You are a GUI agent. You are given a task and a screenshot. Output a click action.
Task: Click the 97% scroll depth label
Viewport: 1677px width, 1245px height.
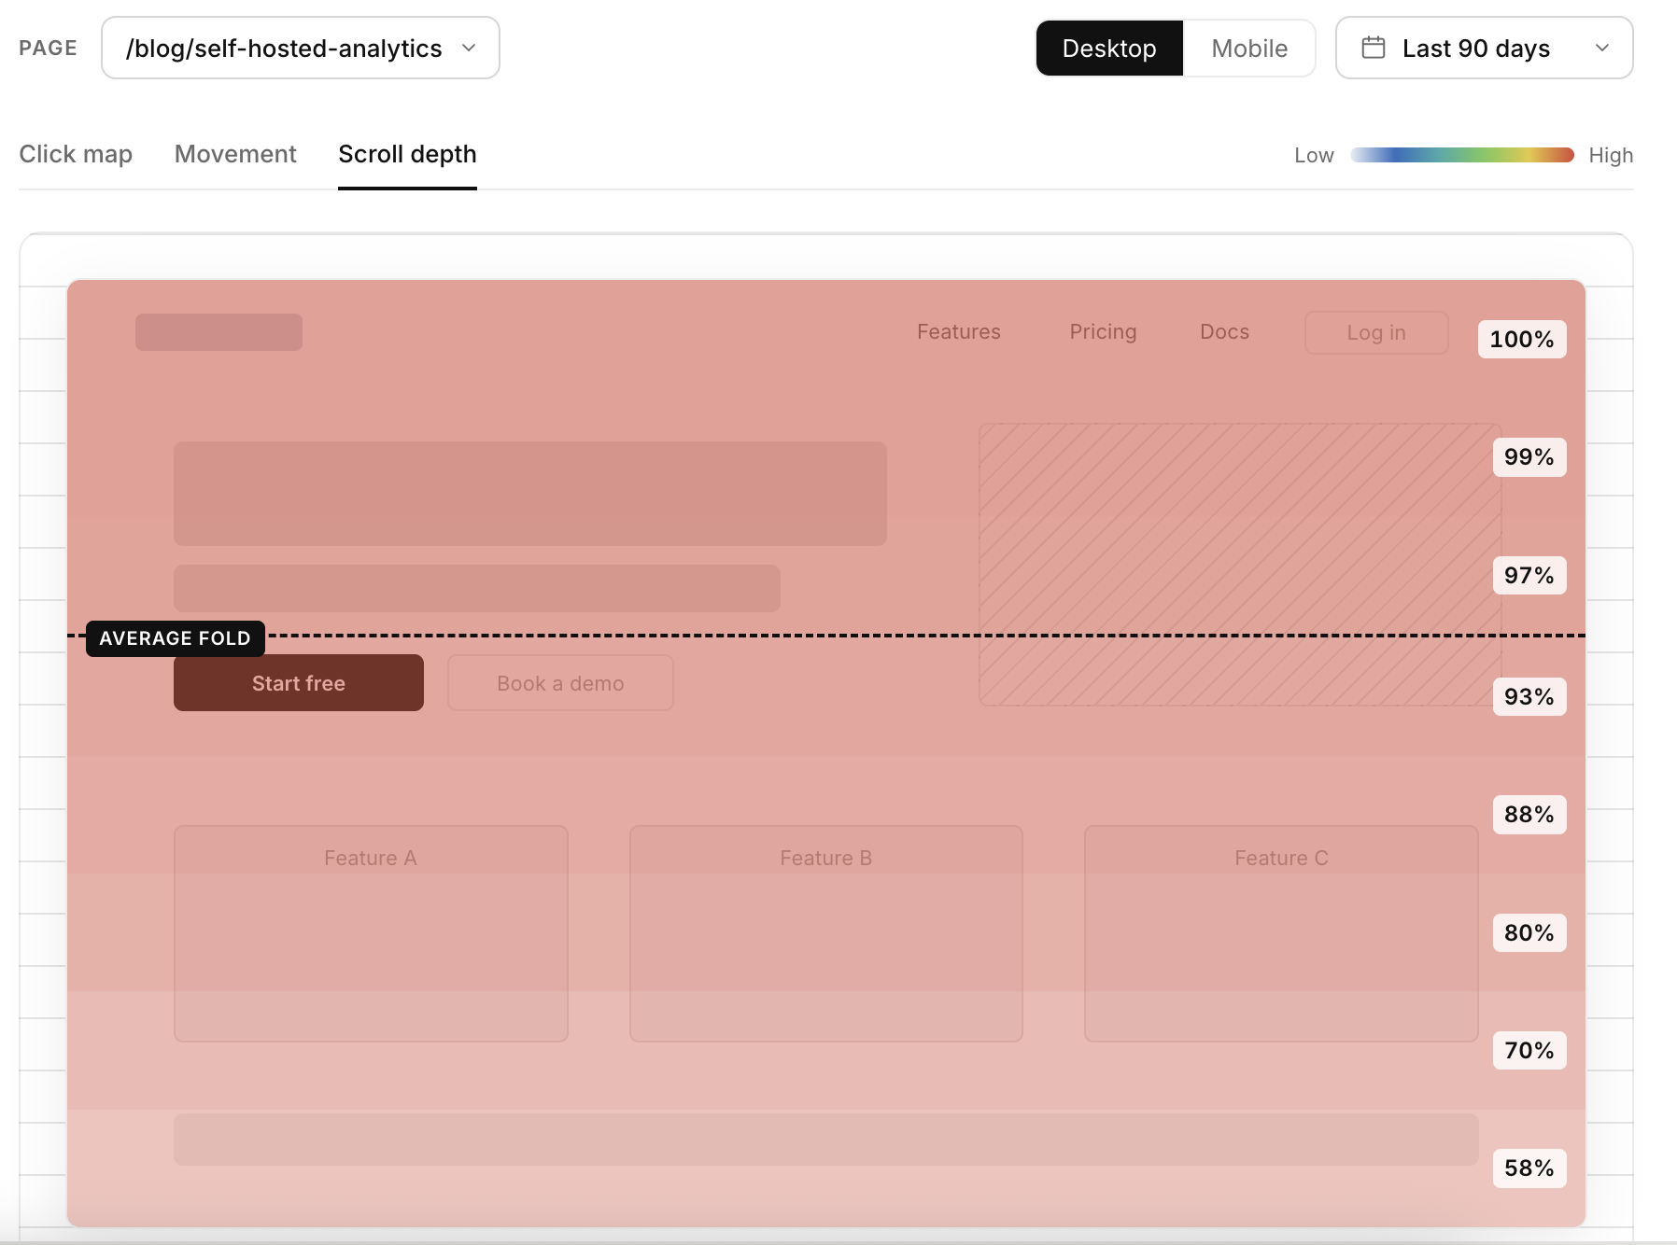point(1529,575)
